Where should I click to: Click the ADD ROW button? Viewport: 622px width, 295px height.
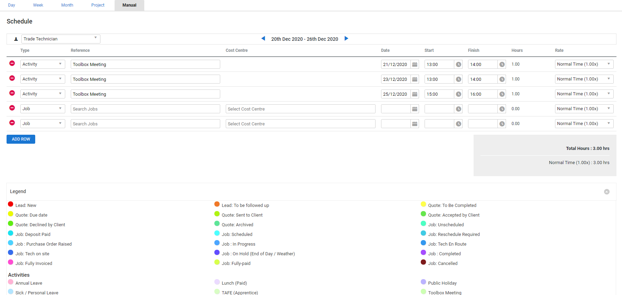click(21, 139)
